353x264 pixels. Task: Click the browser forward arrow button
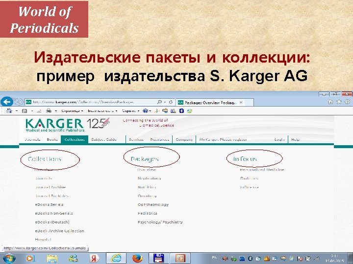19,102
